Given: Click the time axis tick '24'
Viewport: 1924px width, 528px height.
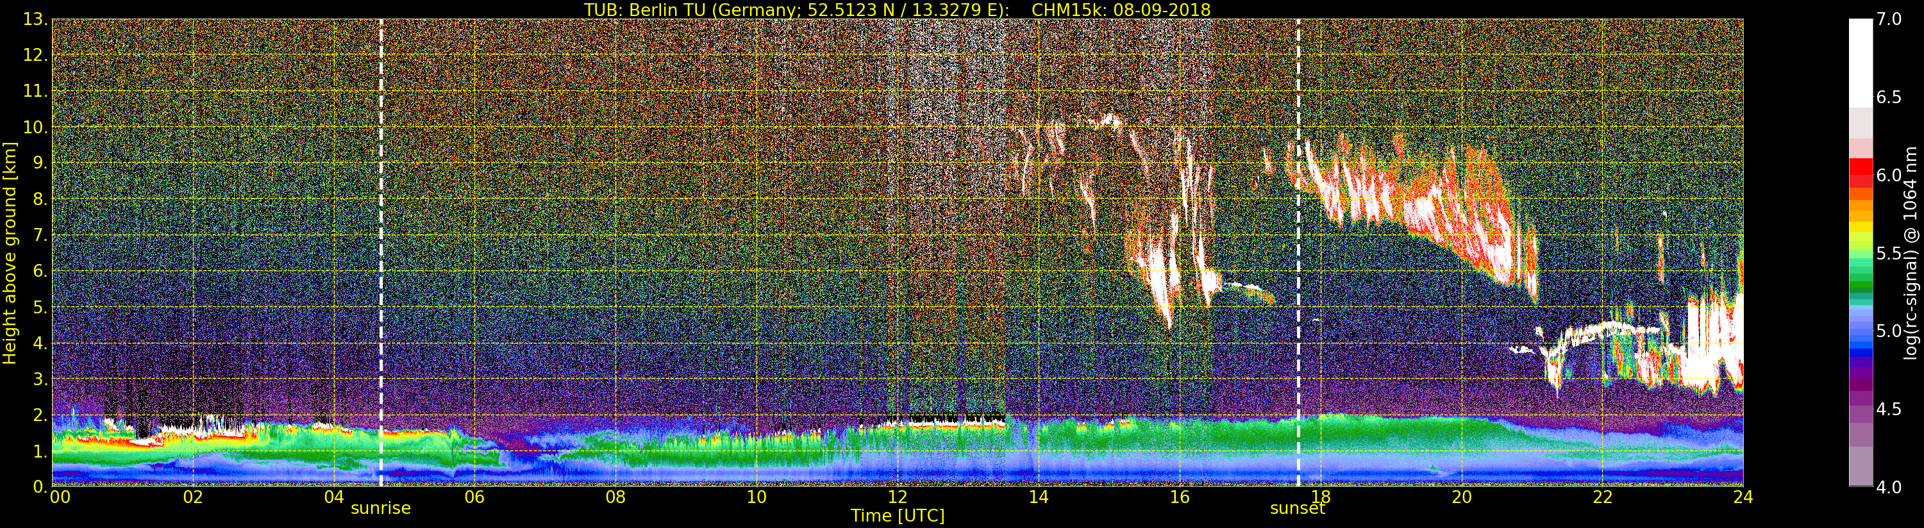Looking at the screenshot, I should pos(1743,497).
